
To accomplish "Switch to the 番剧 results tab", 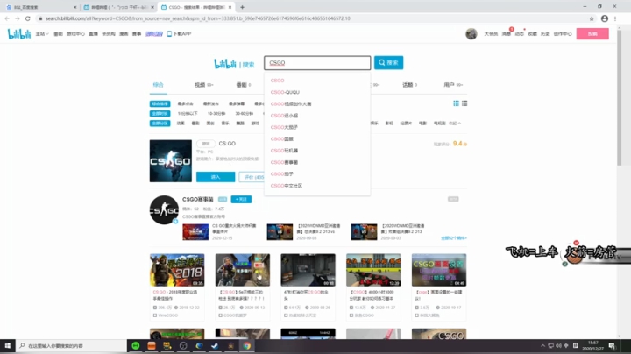I will tap(244, 85).
